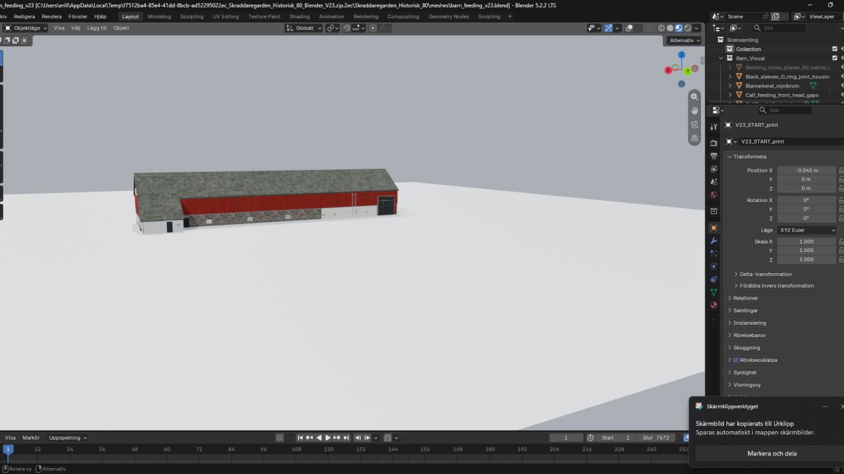Click the Markera och dela button
Screen dimensions: 844x474
tap(771, 454)
